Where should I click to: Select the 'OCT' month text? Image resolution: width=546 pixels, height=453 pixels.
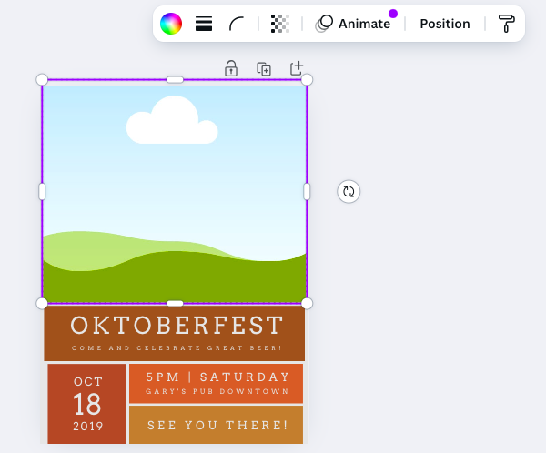pos(88,382)
